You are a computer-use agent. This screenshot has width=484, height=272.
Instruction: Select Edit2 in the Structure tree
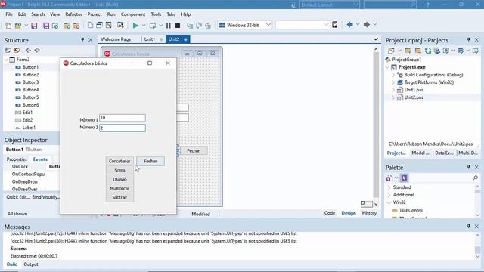pyautogui.click(x=27, y=120)
